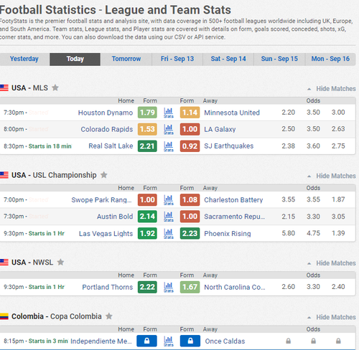Open stats icon for Houston Dynamo match
Viewport: 359px width, 350px height.
[169, 113]
